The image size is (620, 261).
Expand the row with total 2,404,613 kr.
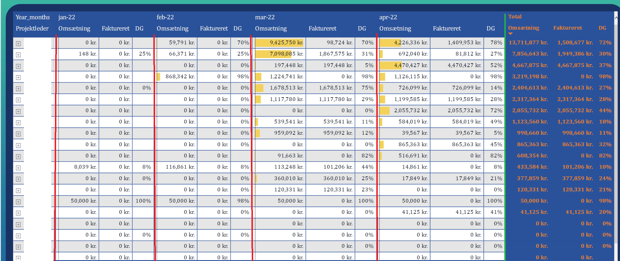18,89
